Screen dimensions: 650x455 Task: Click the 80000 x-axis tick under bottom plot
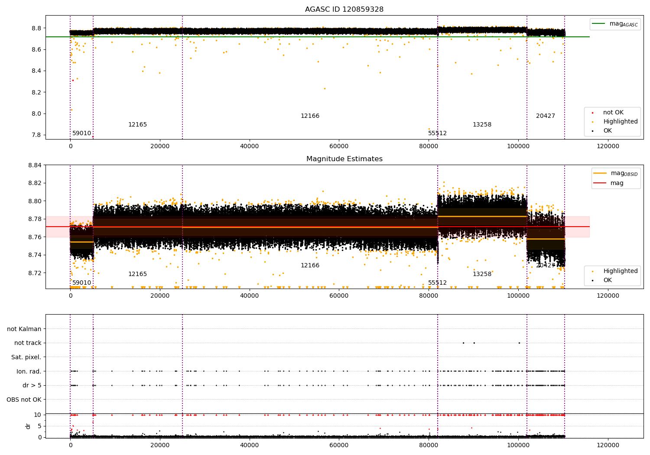[429, 445]
